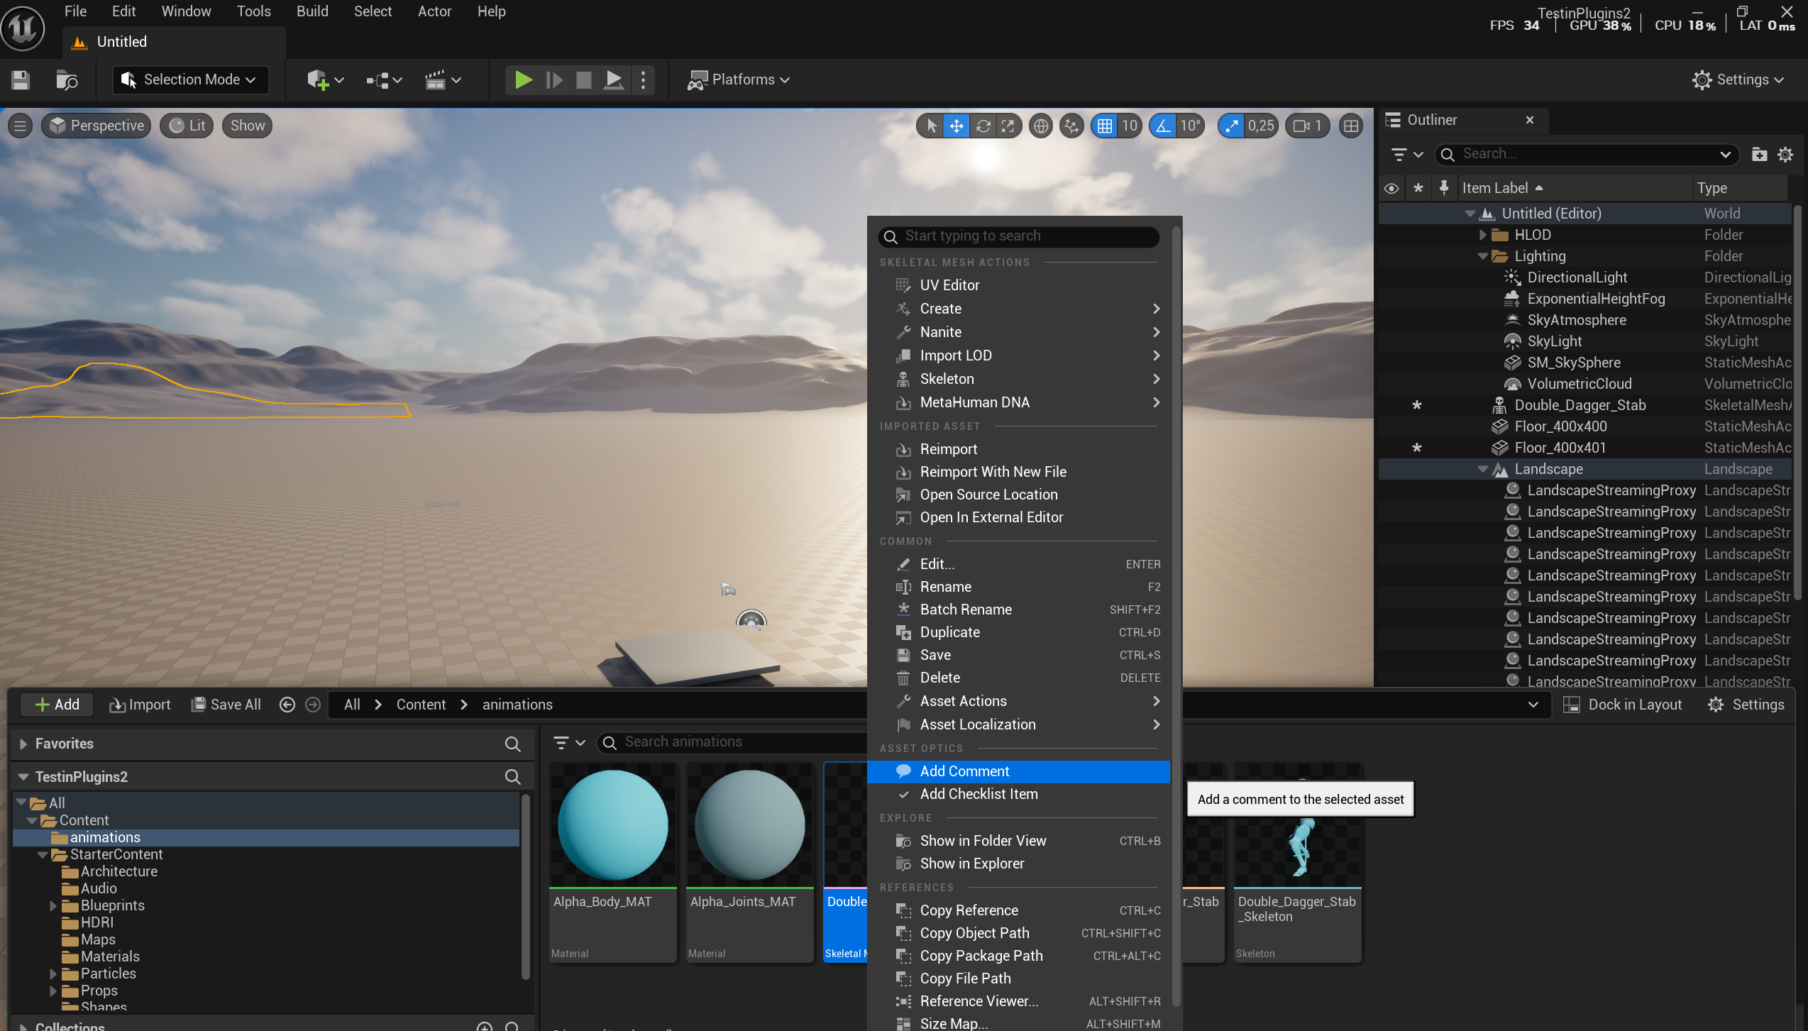Click Dock in Layout button
The image size is (1808, 1031).
coord(1624,705)
